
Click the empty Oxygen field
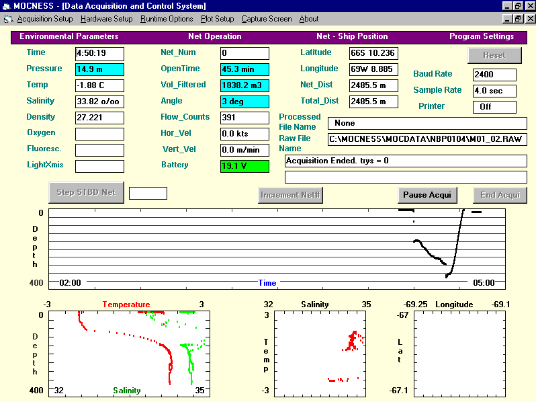tap(99, 134)
